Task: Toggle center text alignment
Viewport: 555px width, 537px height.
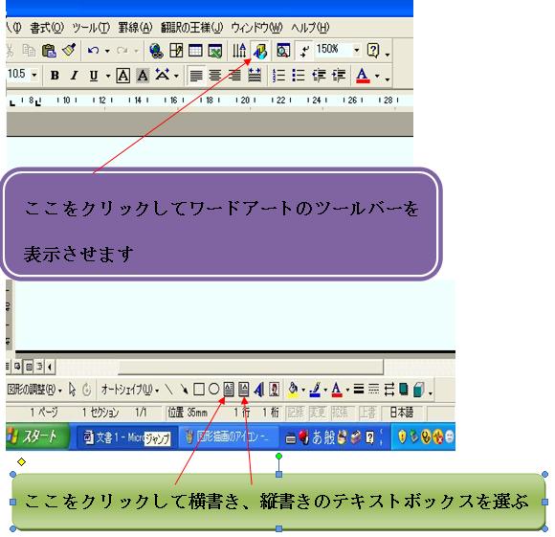Action: pos(215,76)
